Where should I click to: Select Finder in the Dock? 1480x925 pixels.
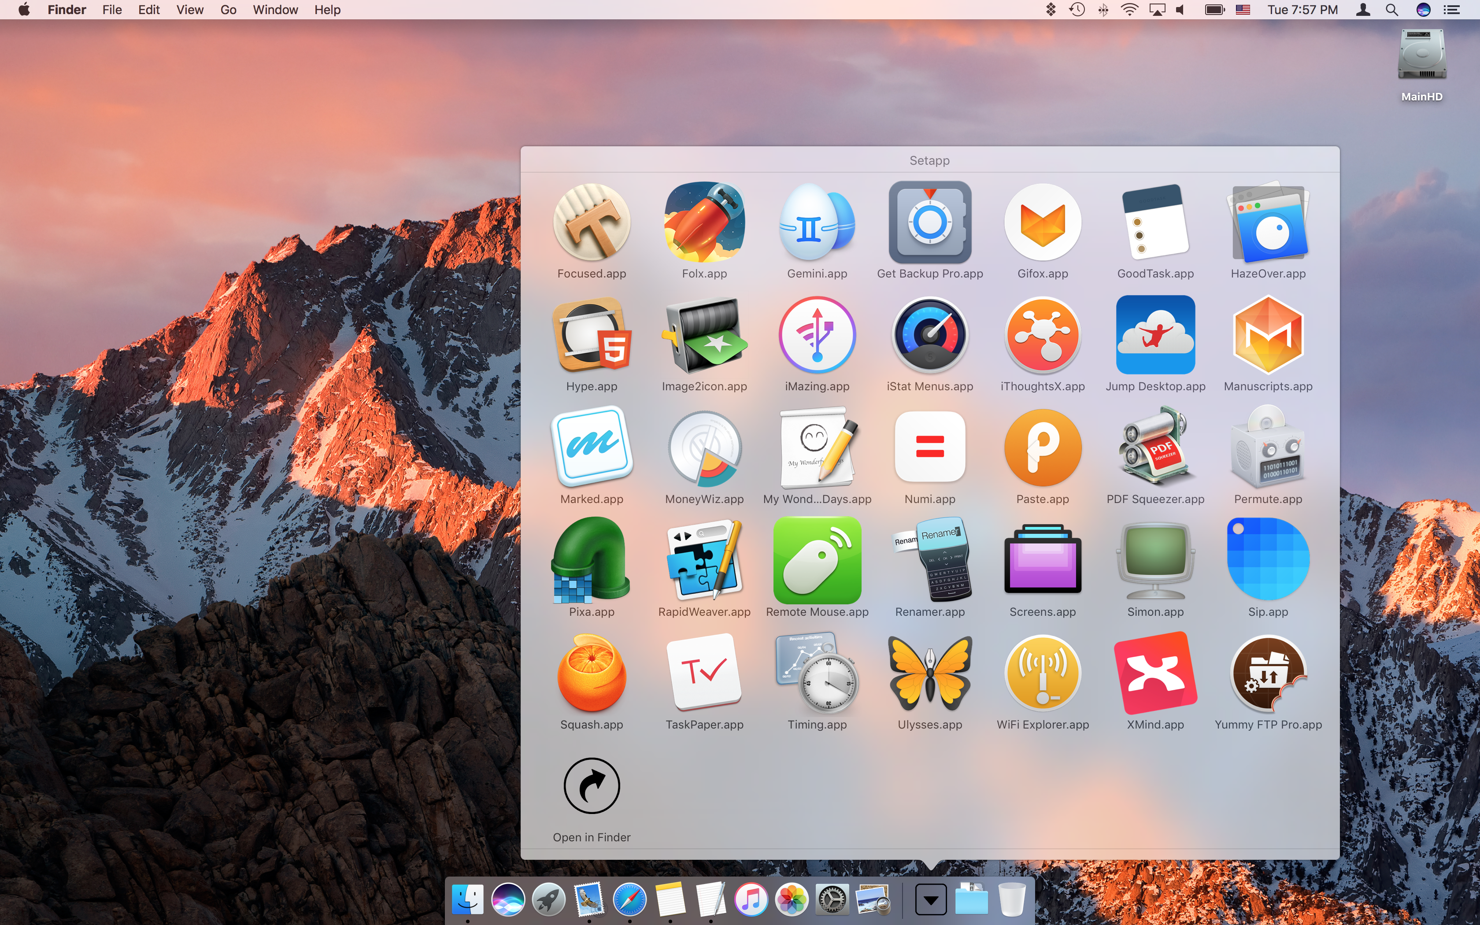pyautogui.click(x=467, y=899)
